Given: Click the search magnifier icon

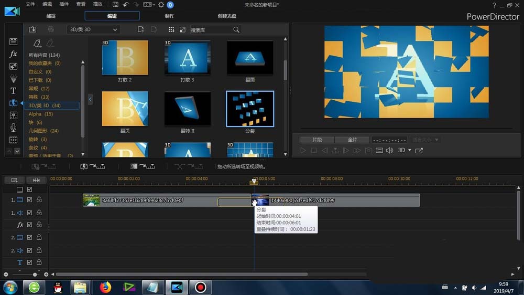Looking at the screenshot, I should pyautogui.click(x=236, y=30).
